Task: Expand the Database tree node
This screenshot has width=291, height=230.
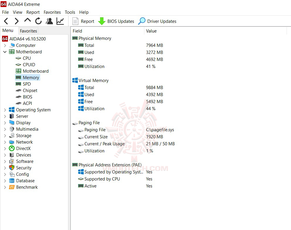Action: coord(5,181)
